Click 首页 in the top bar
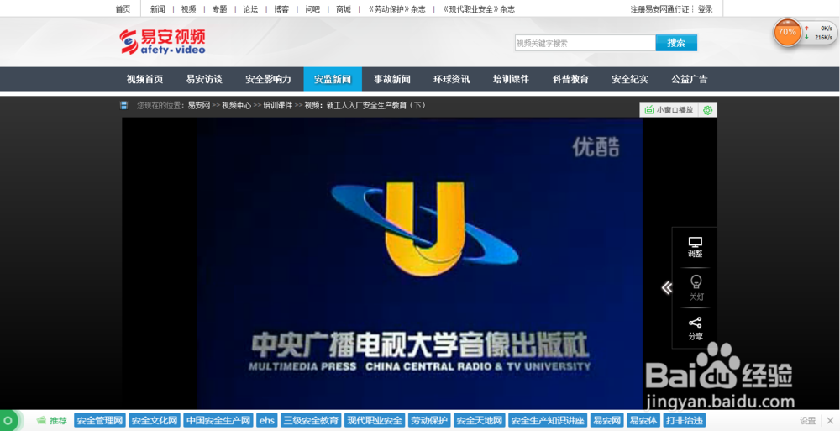This screenshot has height=431, width=840. (x=123, y=8)
